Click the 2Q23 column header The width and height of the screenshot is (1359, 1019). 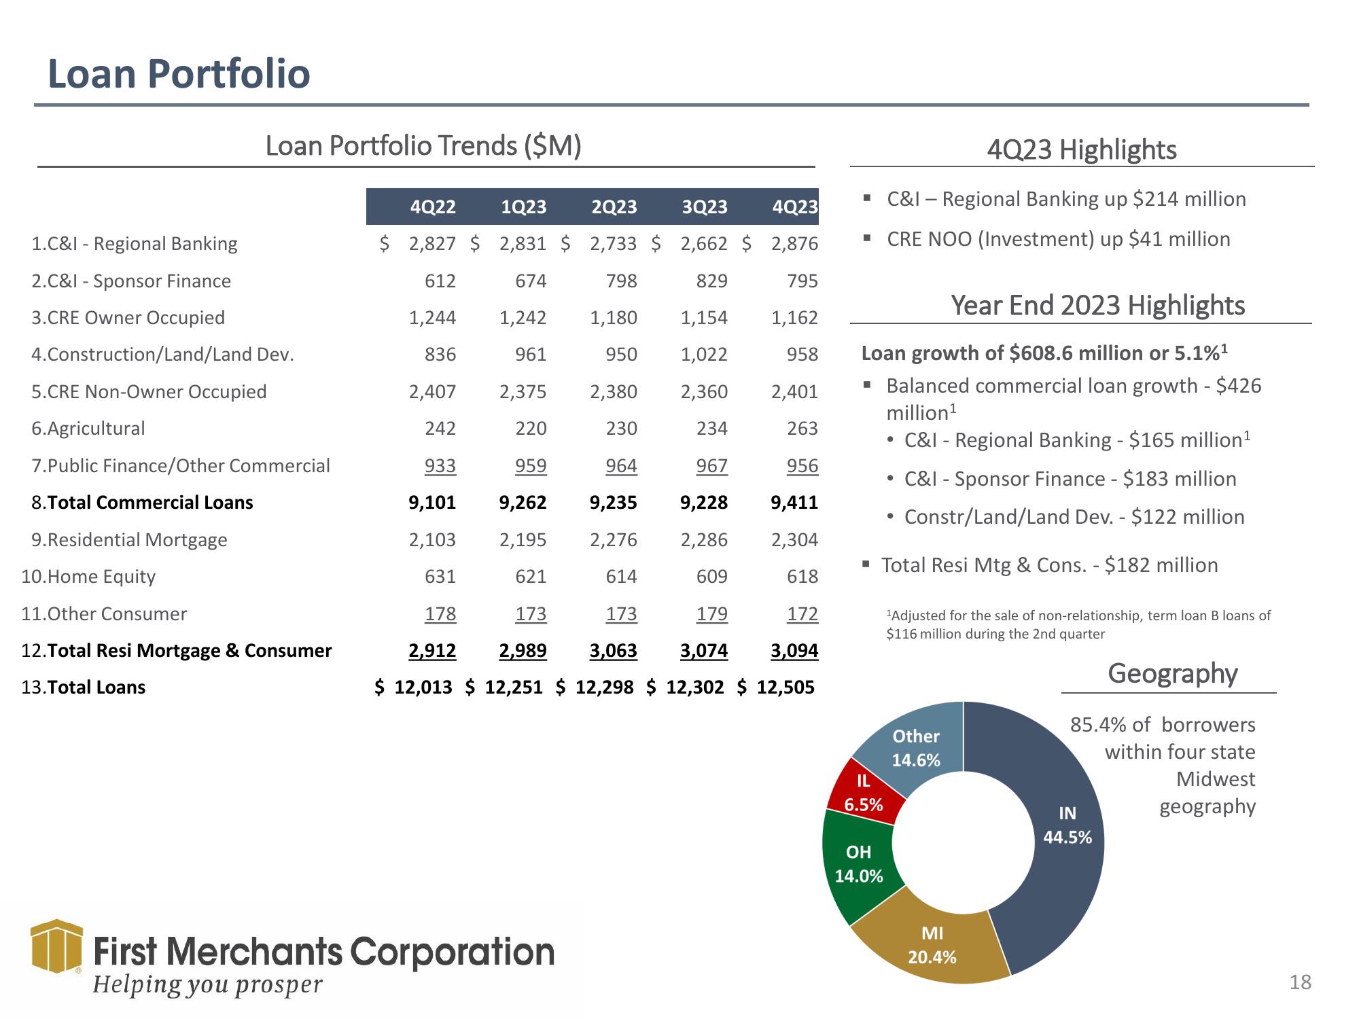click(x=614, y=207)
